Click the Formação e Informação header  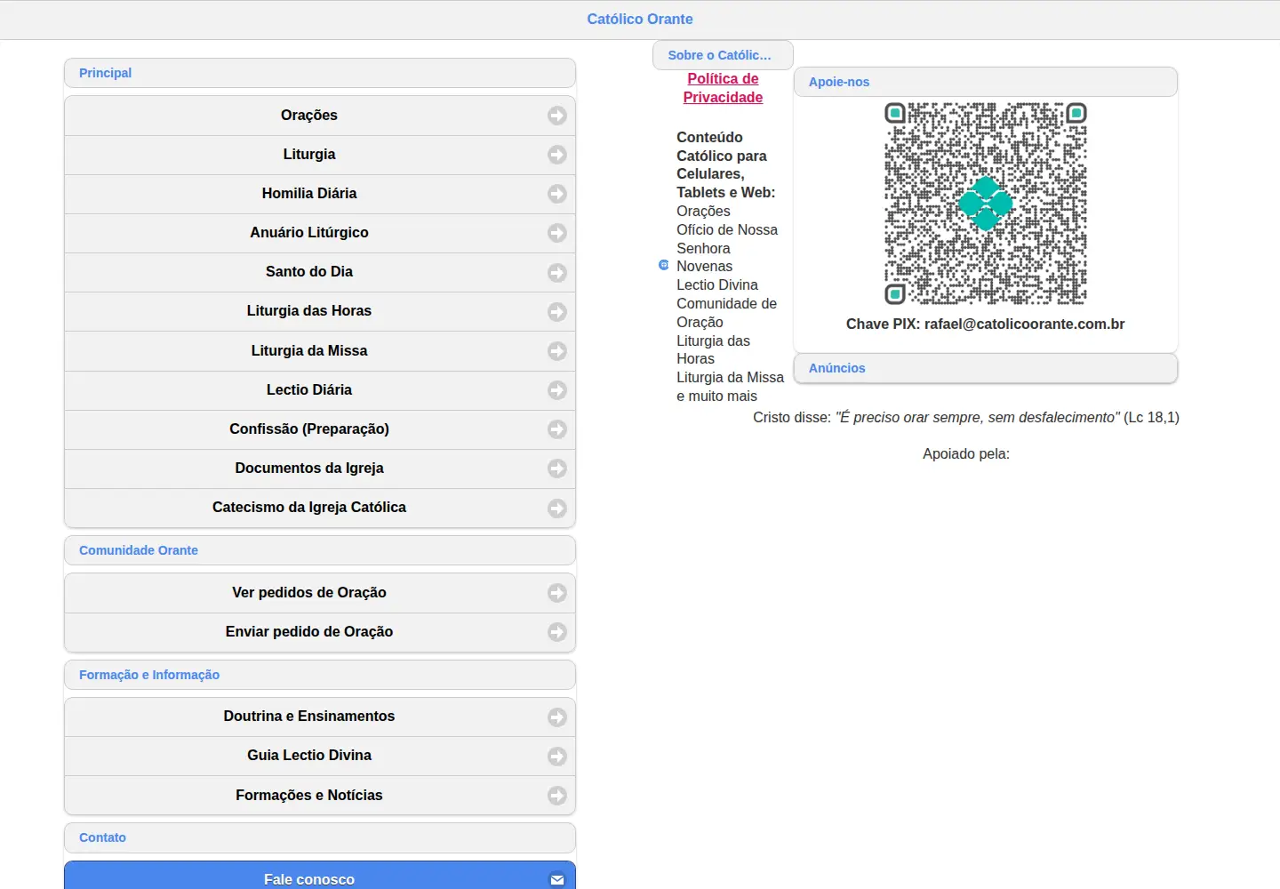click(320, 675)
